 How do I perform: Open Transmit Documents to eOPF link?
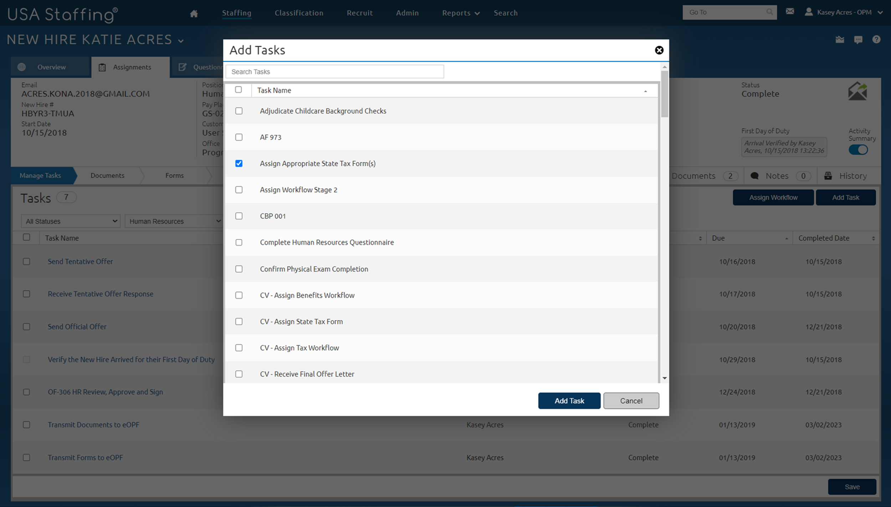pos(93,425)
